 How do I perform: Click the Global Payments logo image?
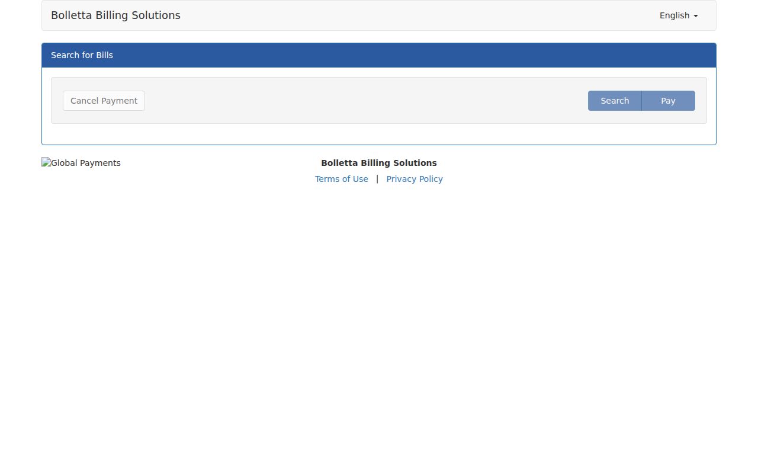(81, 163)
